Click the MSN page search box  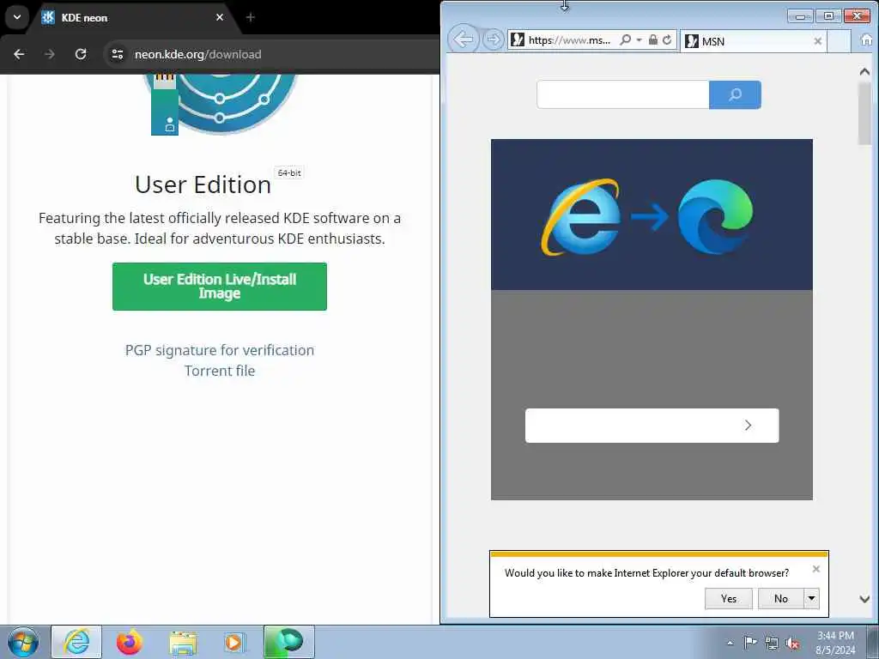click(x=623, y=94)
